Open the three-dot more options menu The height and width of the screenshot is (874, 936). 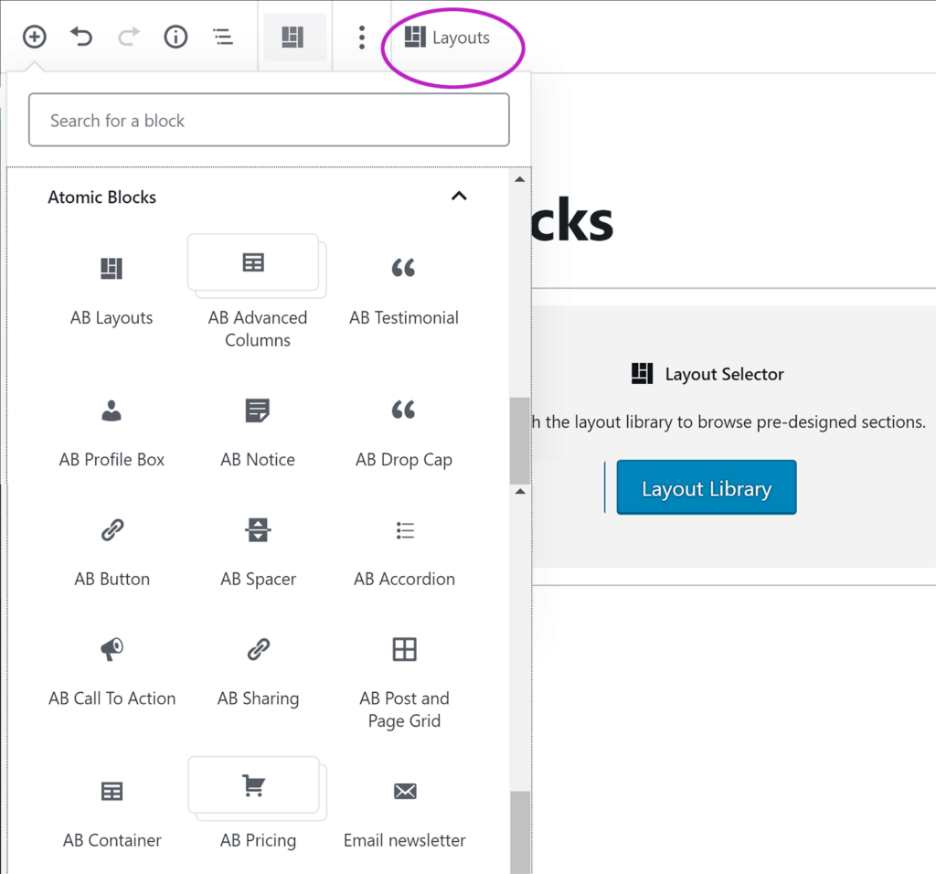362,37
